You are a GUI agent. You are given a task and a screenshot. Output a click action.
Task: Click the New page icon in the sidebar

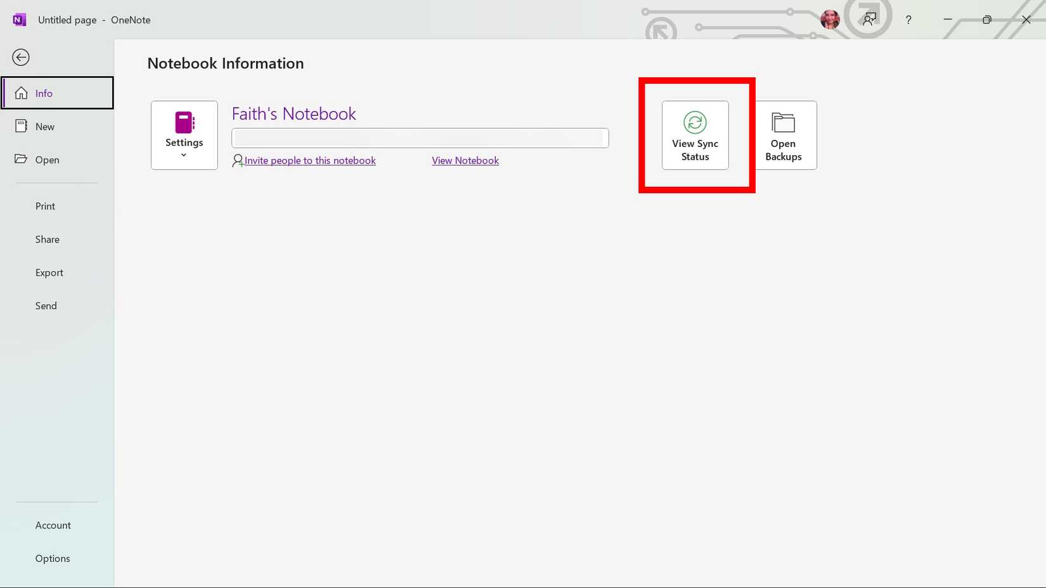click(21, 125)
